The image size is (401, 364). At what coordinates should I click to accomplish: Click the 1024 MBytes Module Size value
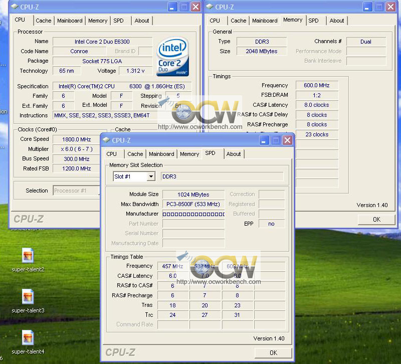(x=193, y=195)
